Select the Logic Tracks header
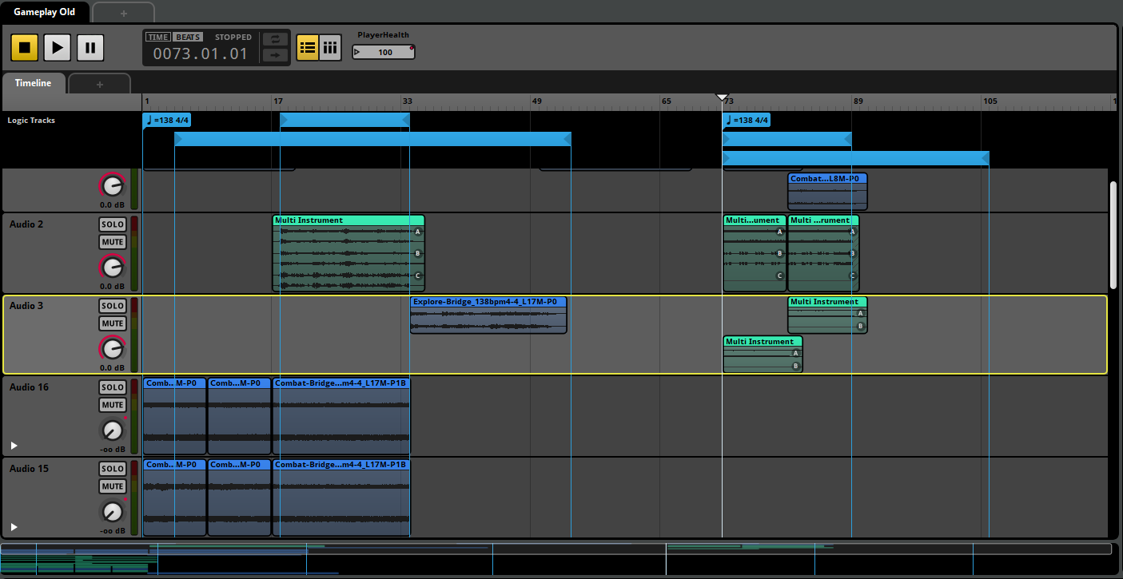 [x=31, y=121]
